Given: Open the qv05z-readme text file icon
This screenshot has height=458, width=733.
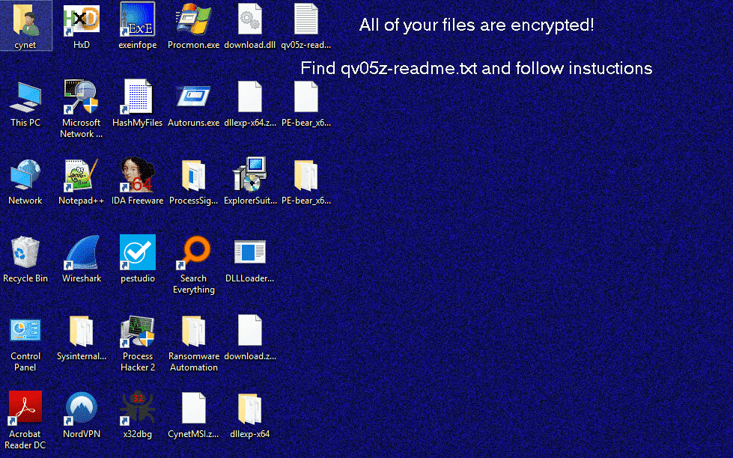Looking at the screenshot, I should pos(305,20).
